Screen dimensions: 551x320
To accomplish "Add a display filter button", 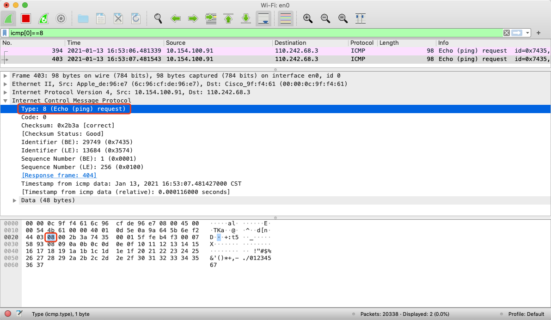I will click(x=539, y=33).
